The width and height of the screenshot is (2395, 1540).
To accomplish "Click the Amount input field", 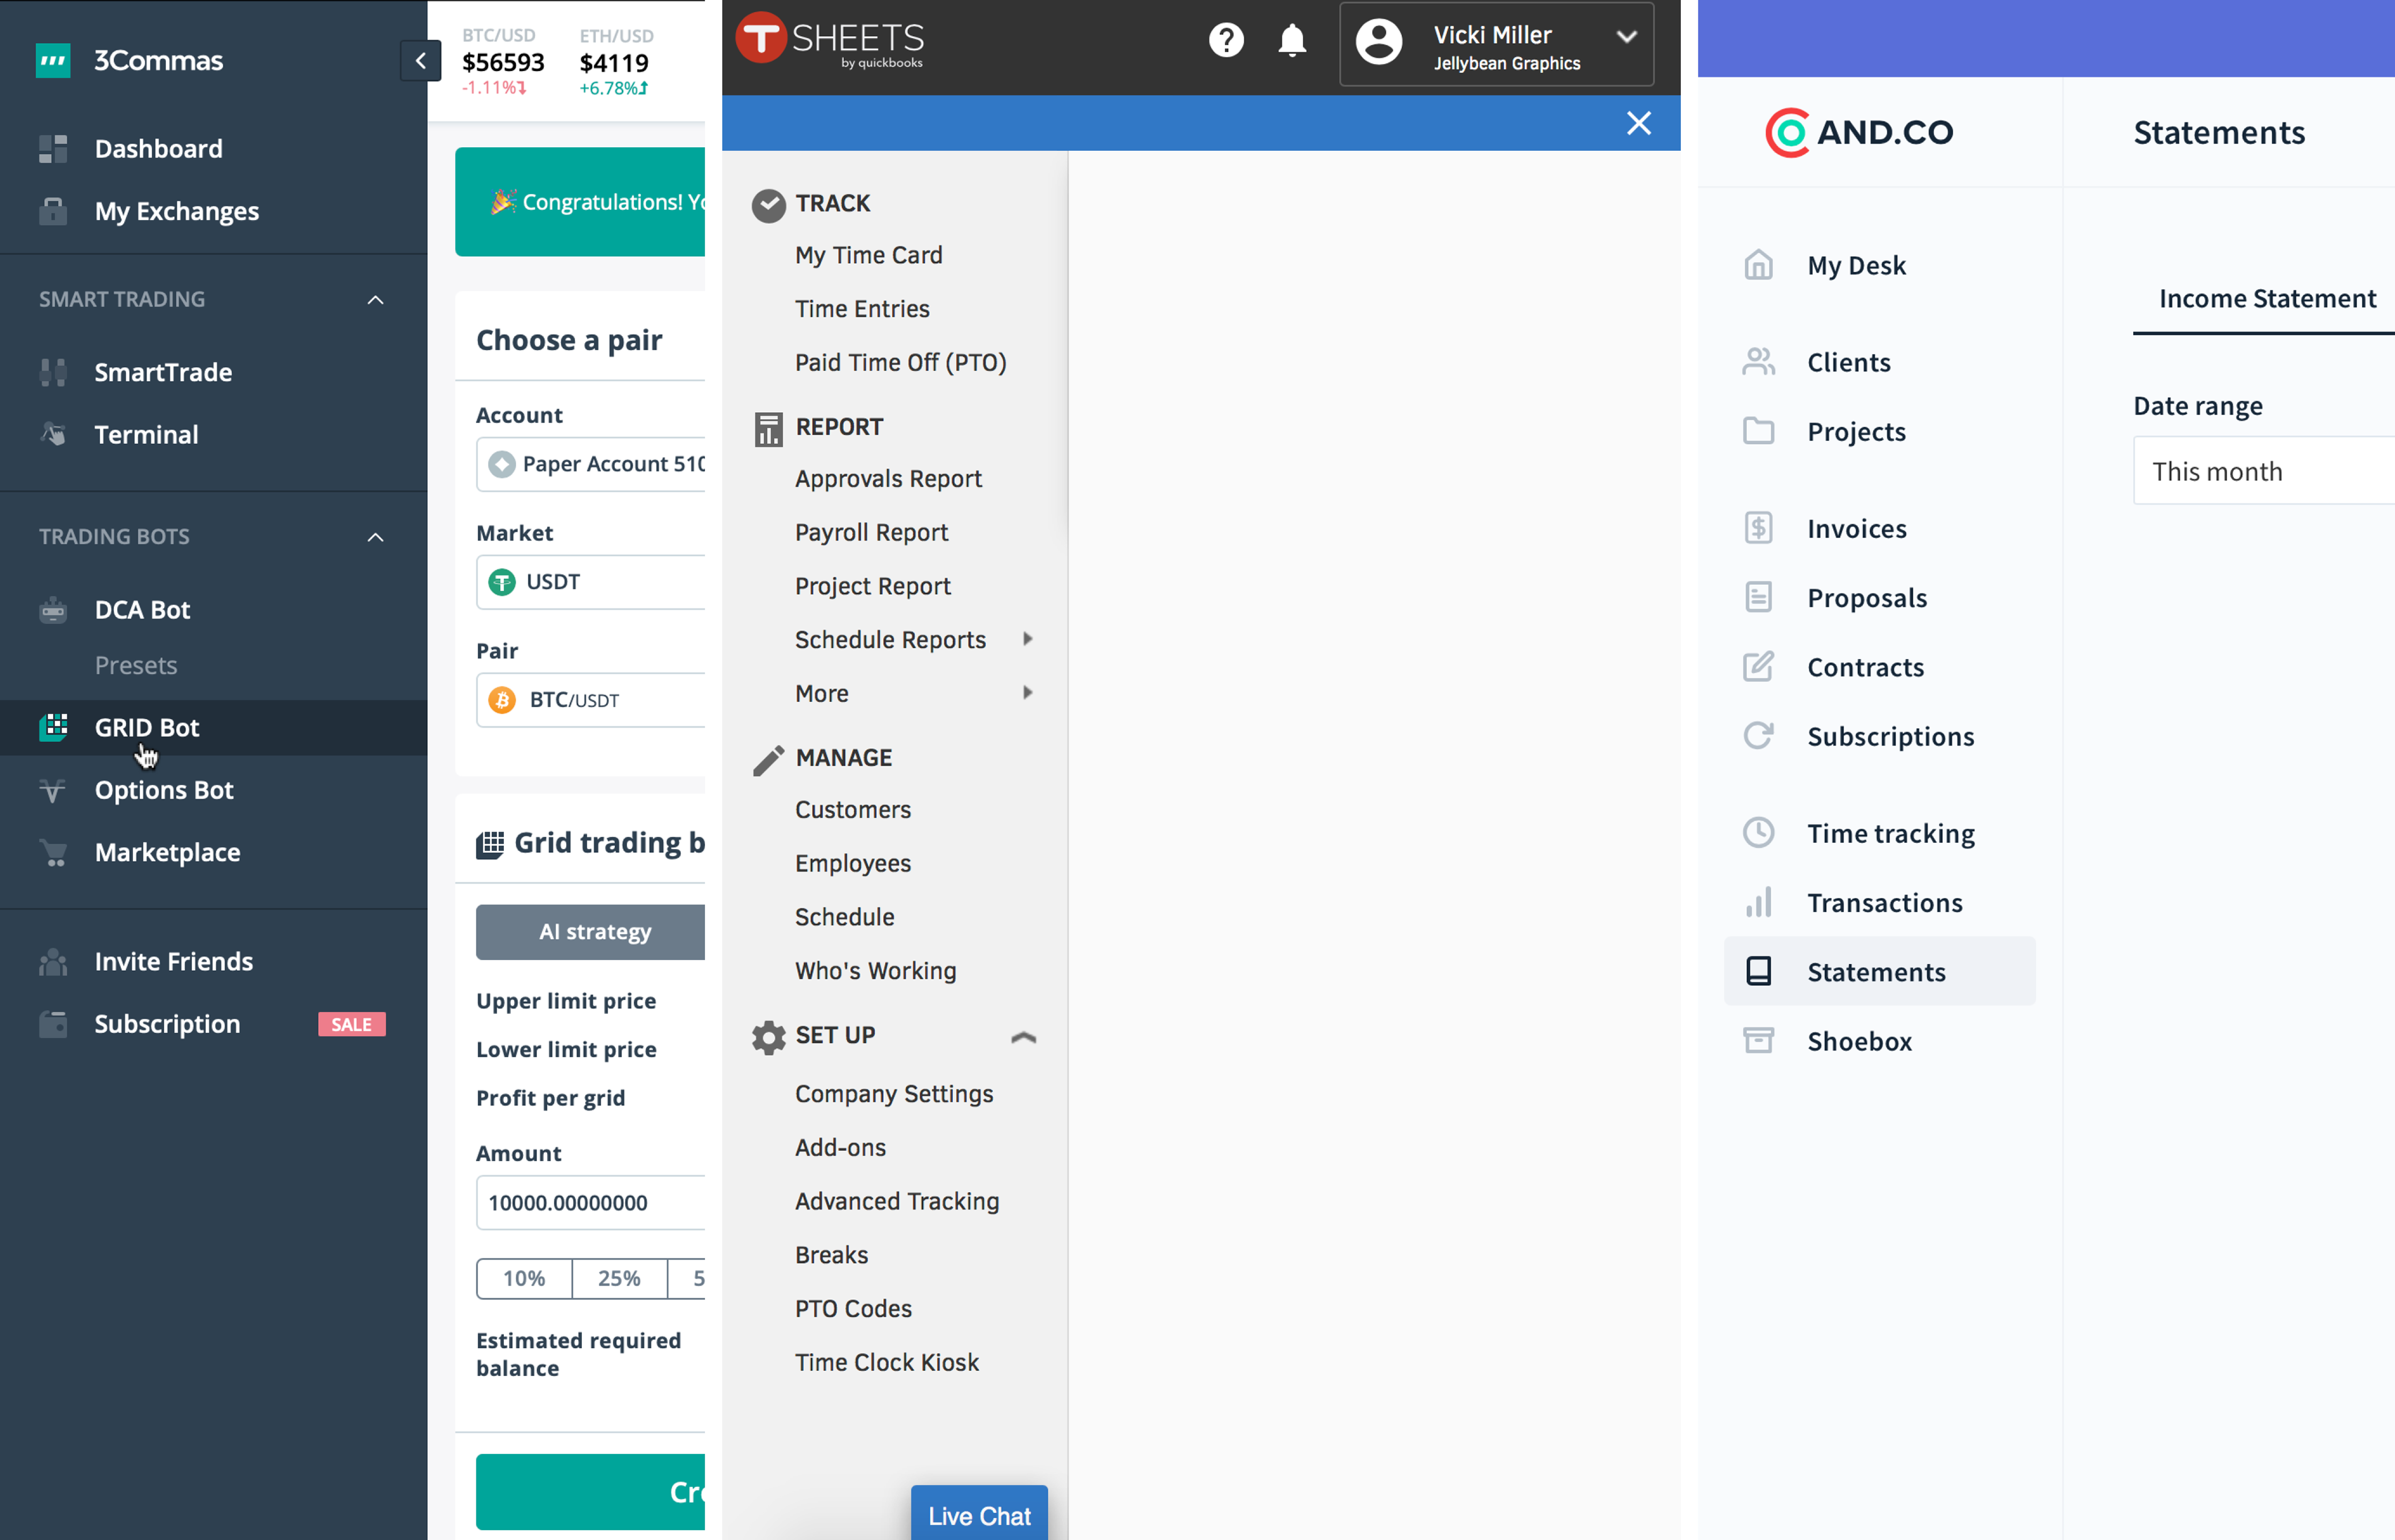I will tap(590, 1203).
